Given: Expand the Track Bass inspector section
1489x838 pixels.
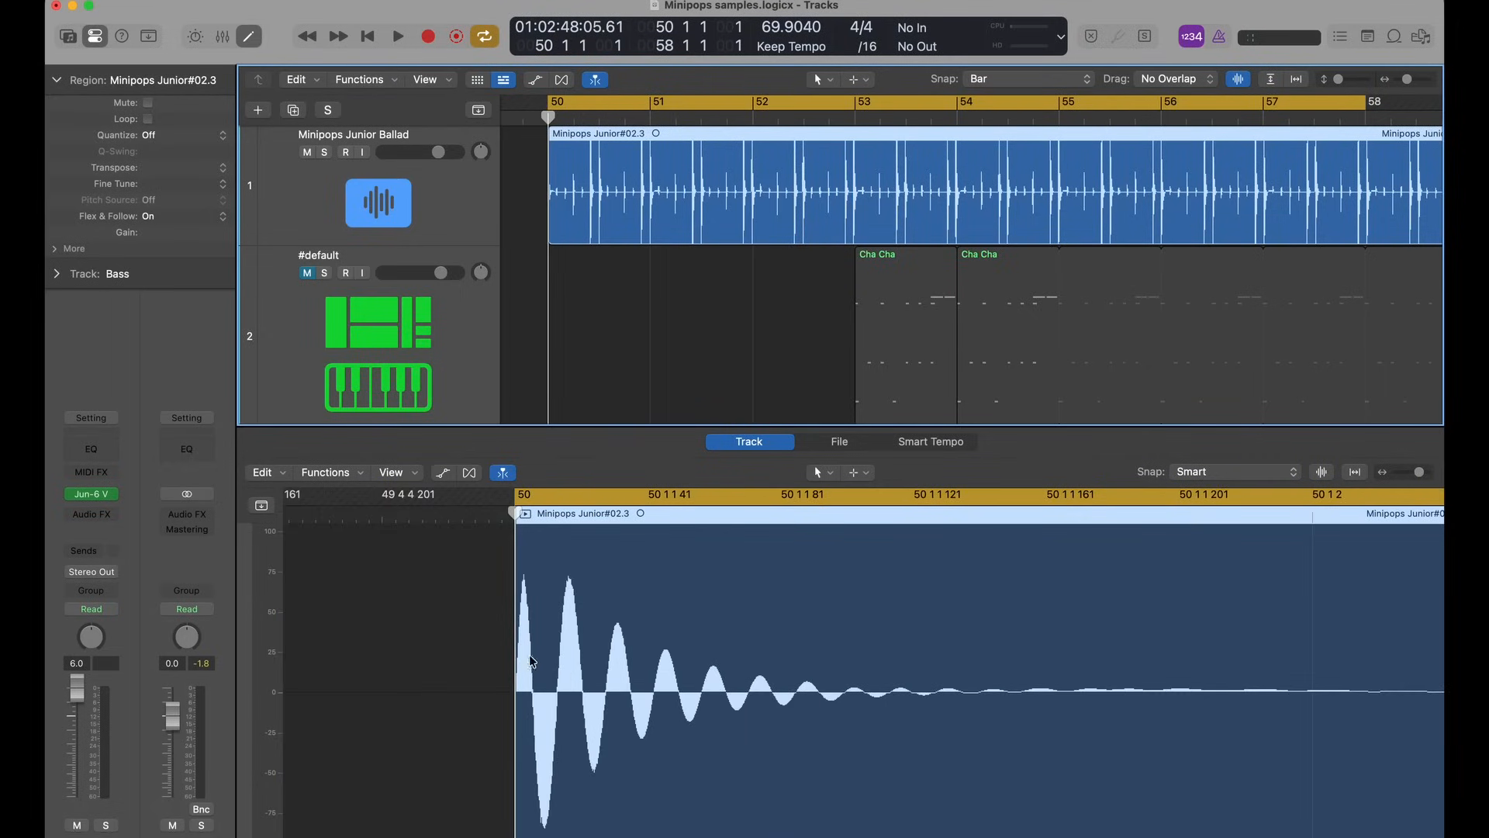Looking at the screenshot, I should coord(57,274).
